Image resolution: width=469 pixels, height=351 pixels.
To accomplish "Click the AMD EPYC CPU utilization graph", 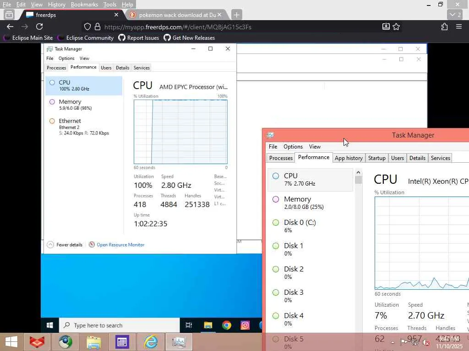I will point(180,132).
